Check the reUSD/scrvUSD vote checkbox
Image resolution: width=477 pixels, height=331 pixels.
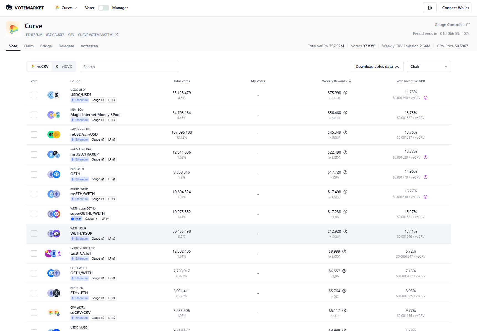34,135
